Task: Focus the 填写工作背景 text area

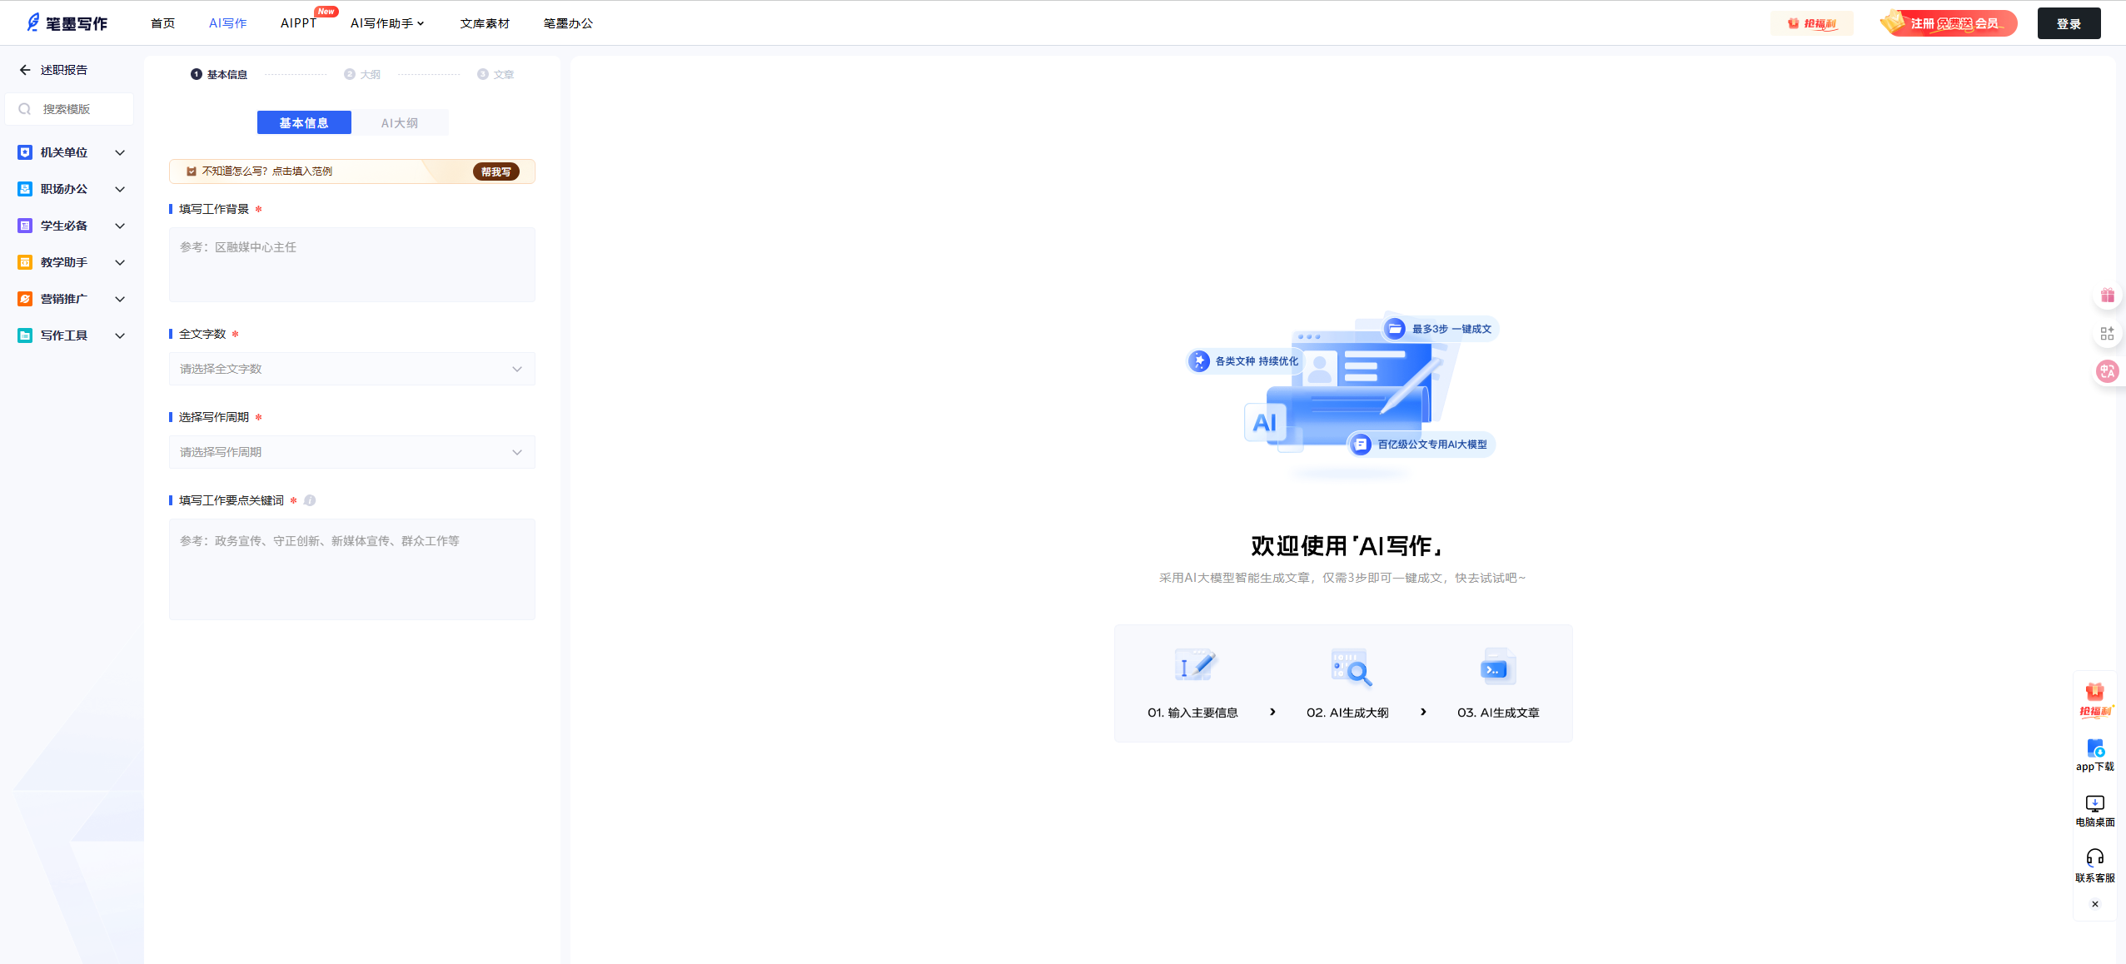Action: [351, 265]
